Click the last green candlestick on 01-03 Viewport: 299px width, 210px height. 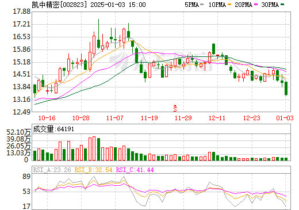click(x=286, y=89)
